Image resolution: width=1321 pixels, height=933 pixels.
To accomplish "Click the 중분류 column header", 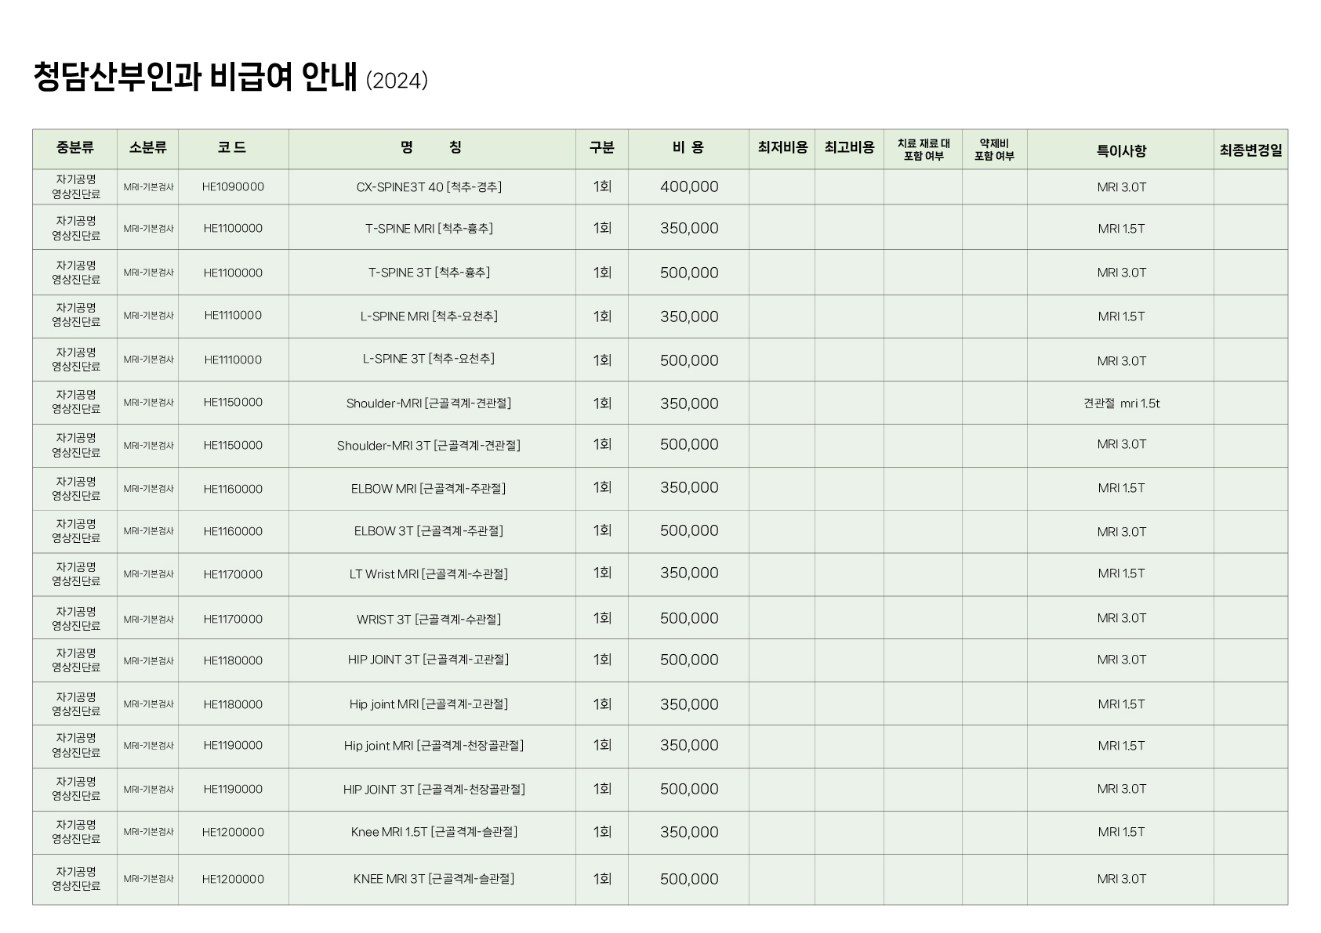I will 75,148.
